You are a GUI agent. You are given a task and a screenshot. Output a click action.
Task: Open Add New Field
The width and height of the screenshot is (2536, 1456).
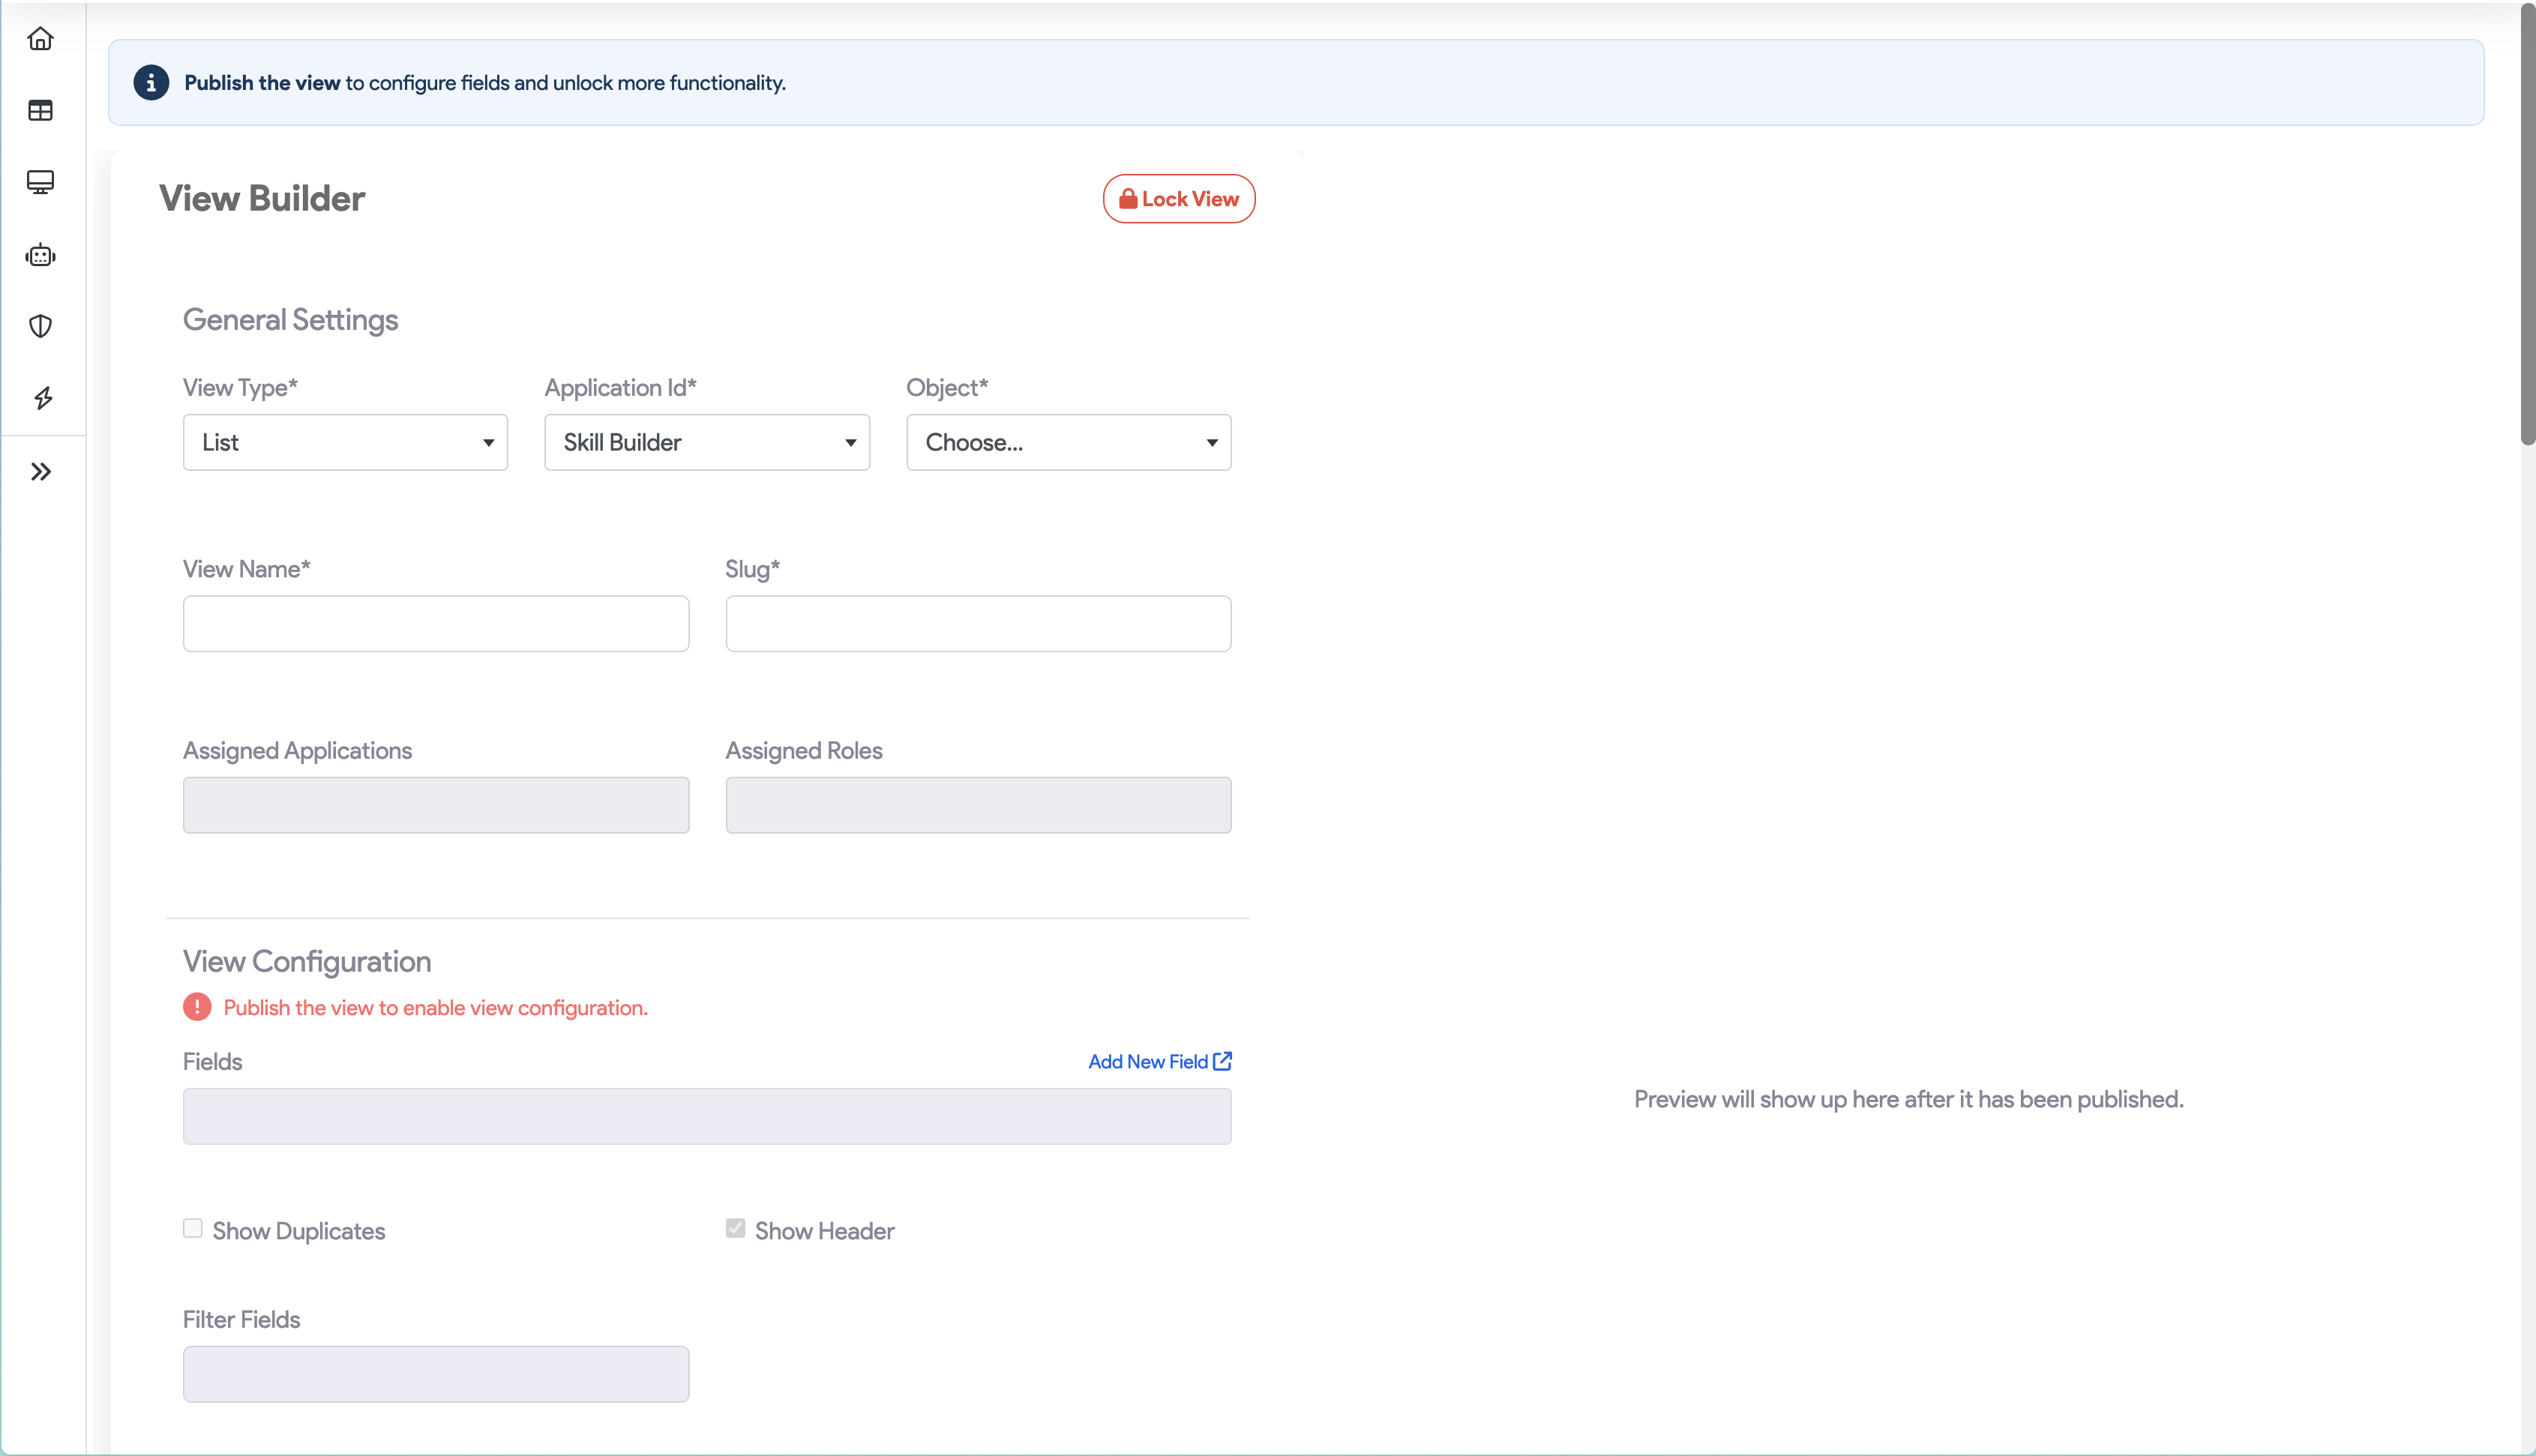(x=1148, y=1061)
